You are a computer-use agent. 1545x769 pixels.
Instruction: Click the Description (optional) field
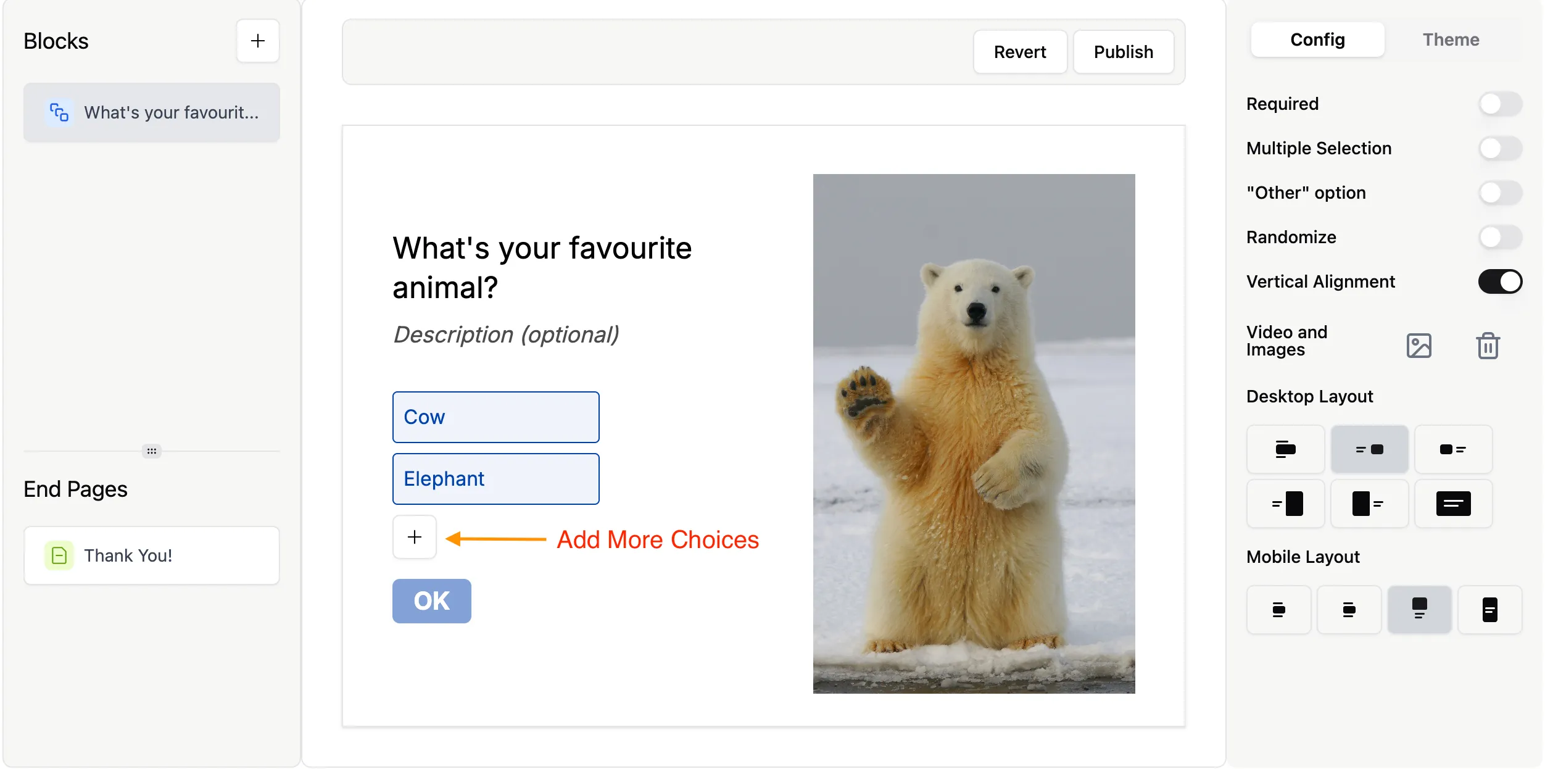[x=506, y=335]
